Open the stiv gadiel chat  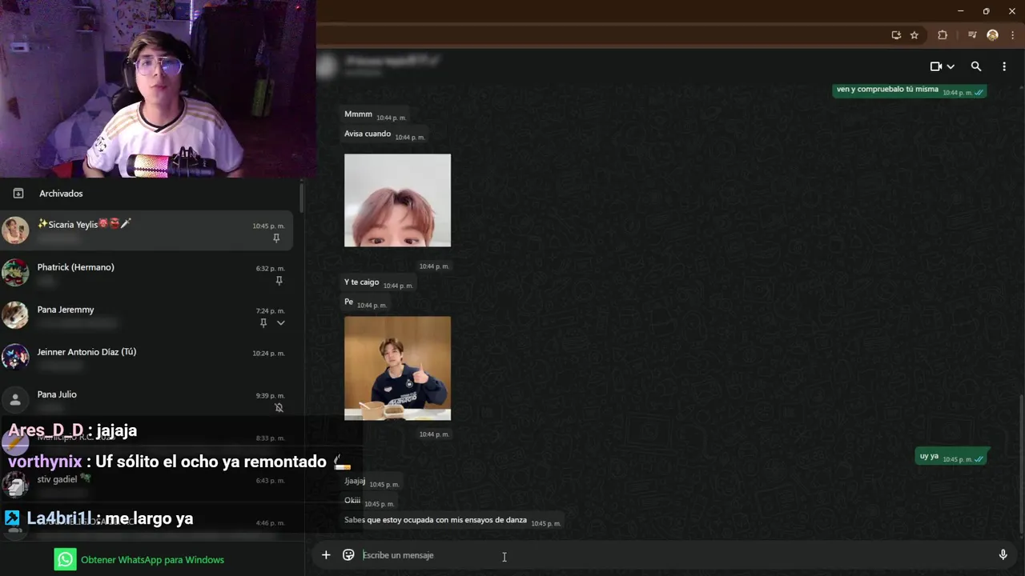point(147,485)
